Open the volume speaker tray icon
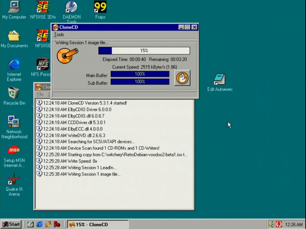 click(271, 224)
